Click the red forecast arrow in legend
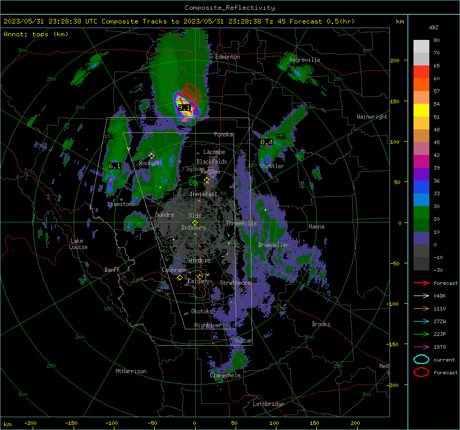Screen dimensions: 460x430 [421, 283]
